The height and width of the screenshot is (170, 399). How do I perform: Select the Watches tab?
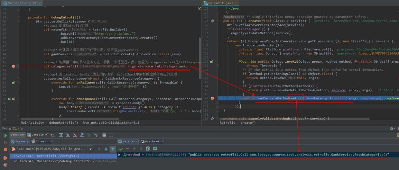tap(128, 141)
